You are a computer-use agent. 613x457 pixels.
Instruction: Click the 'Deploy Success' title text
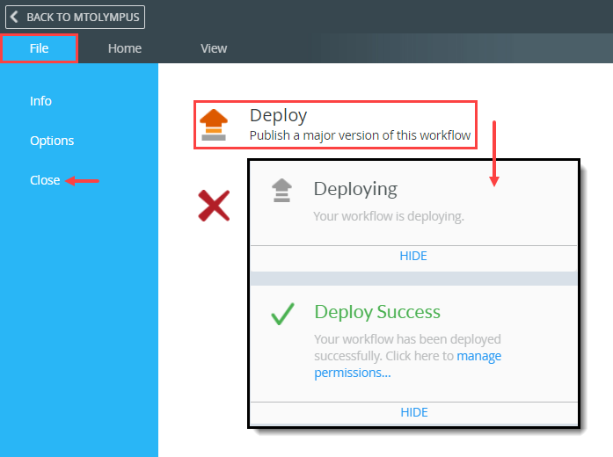[x=377, y=312]
